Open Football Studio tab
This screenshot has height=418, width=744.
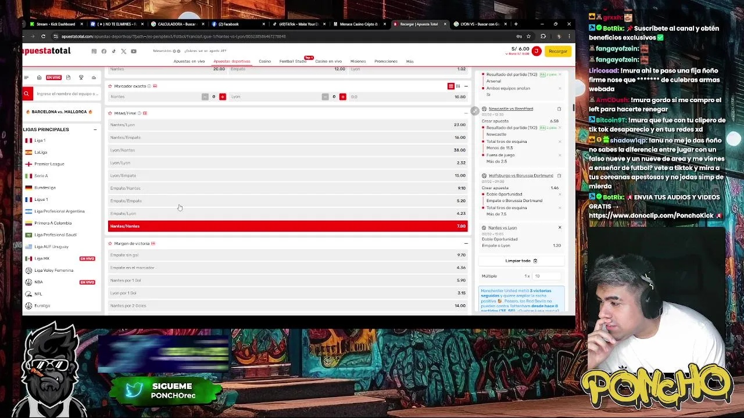click(x=292, y=61)
